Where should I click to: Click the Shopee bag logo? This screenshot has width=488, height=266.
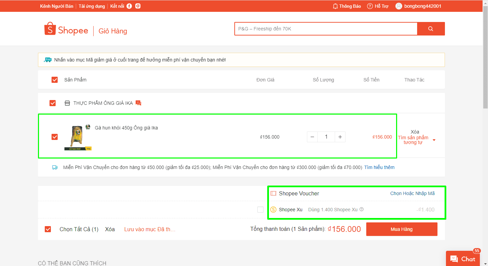pos(50,29)
